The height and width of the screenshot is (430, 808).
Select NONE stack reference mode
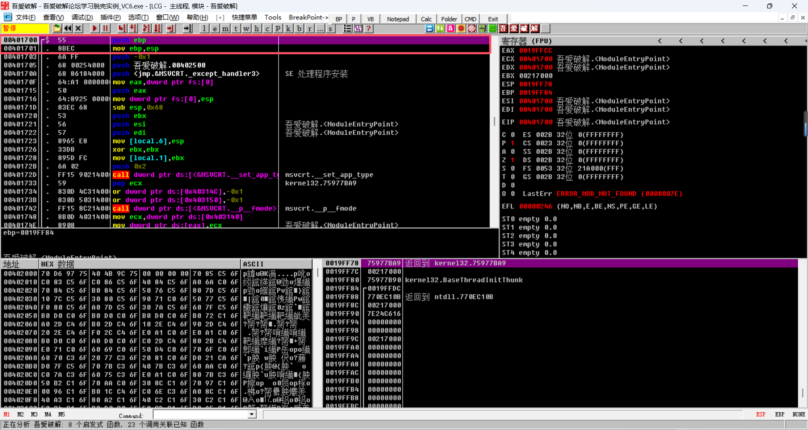798,414
